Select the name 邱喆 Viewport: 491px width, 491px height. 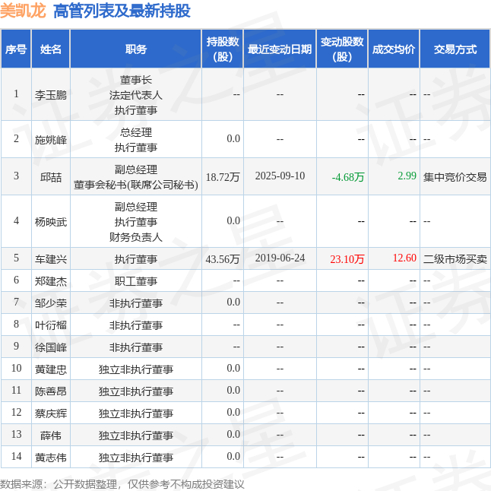[x=51, y=177]
